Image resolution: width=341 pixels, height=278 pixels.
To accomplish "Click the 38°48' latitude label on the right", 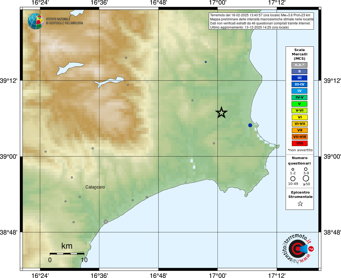I will pos(332,232).
